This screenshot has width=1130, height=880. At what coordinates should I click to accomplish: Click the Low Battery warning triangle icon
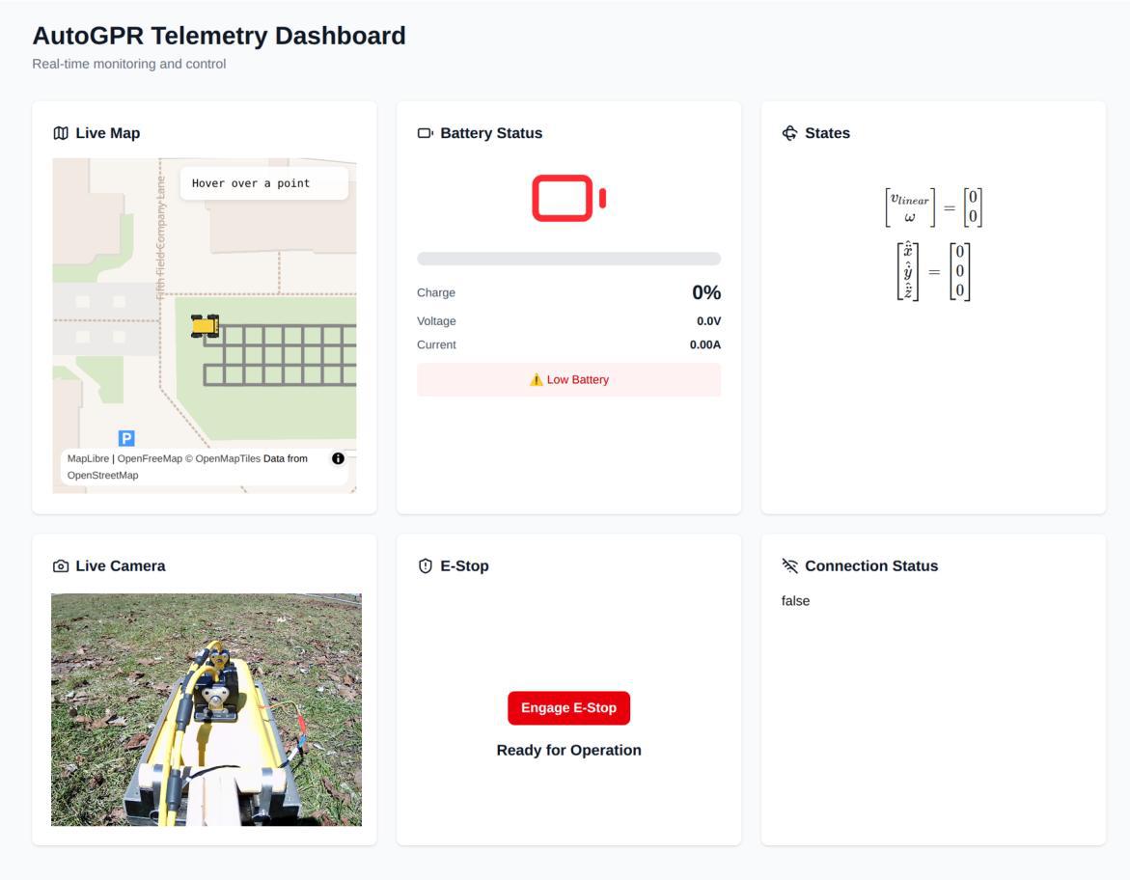[537, 380]
